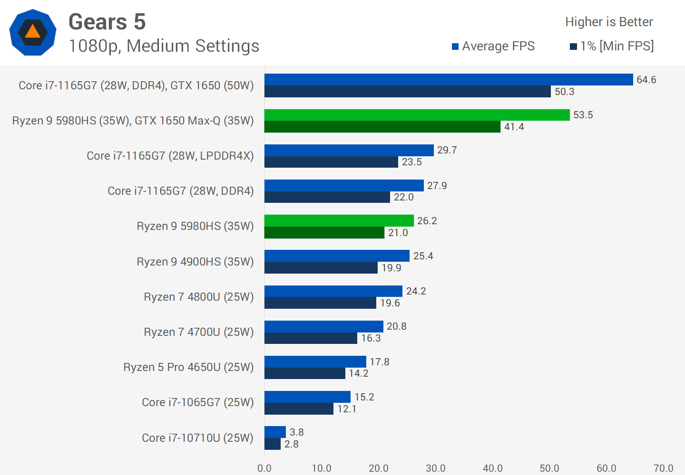Viewport: 685px width, 475px height.
Task: Click the 10.0 x-axis tick label
Action: pyautogui.click(x=322, y=468)
